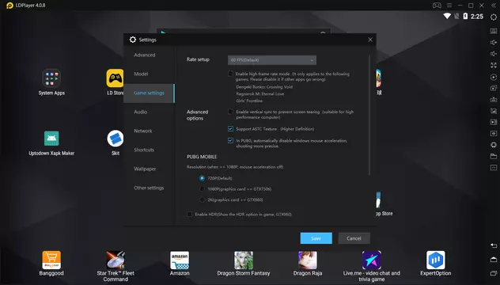Launch LD Store app
The width and height of the screenshot is (500, 285).
[116, 82]
